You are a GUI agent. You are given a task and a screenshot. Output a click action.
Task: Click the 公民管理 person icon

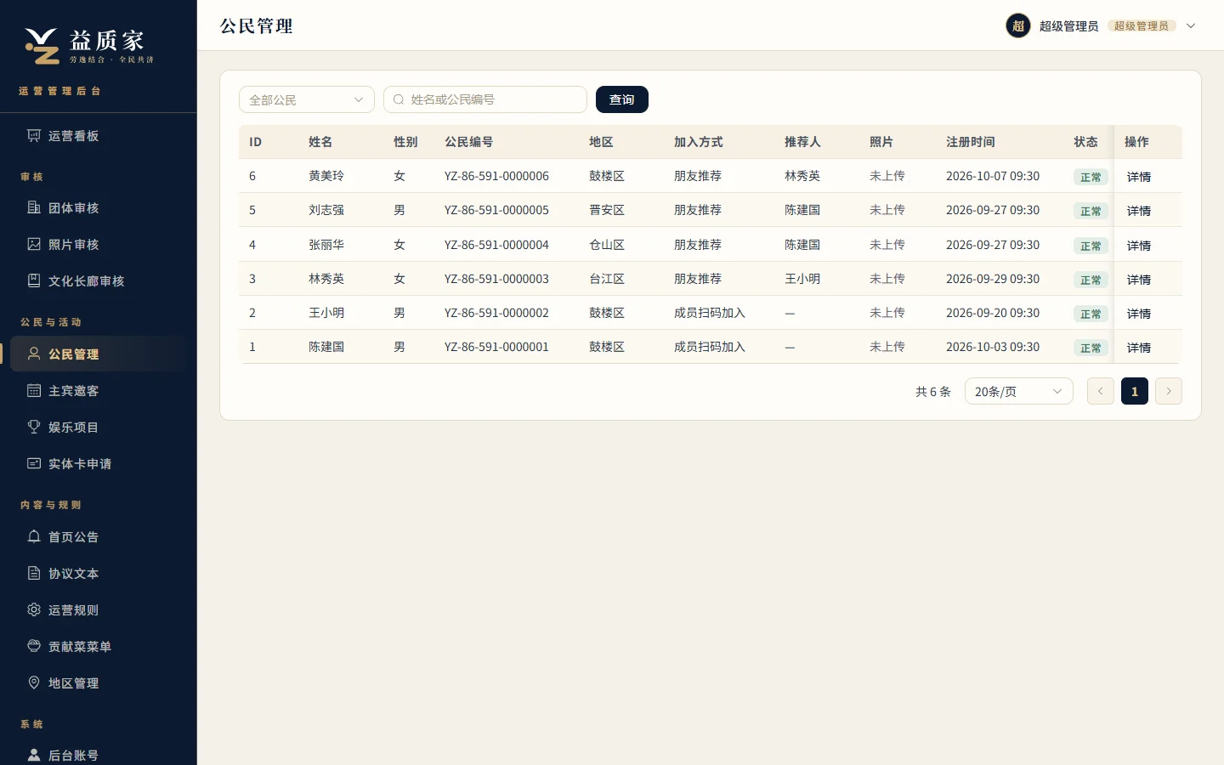point(34,354)
